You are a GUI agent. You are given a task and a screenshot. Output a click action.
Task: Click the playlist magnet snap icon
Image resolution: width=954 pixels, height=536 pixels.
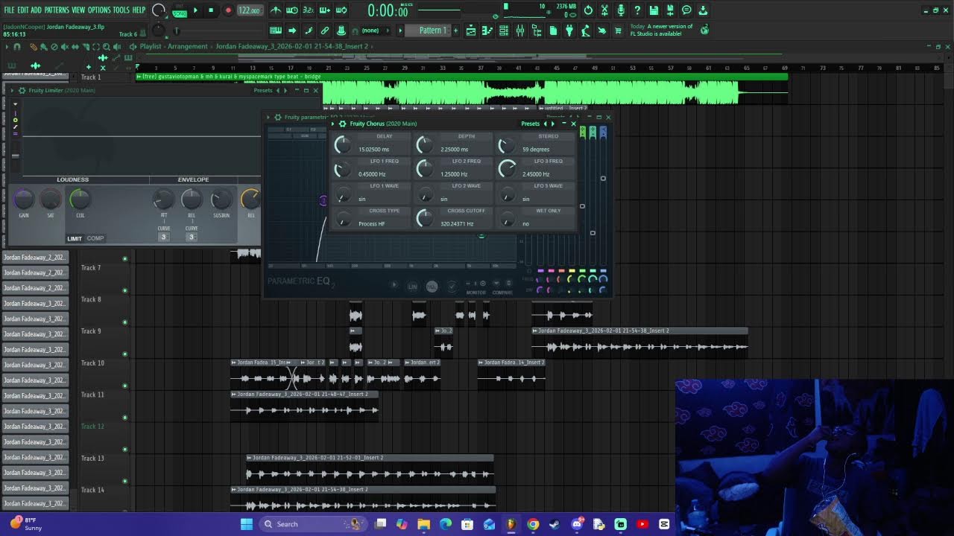[x=17, y=46]
